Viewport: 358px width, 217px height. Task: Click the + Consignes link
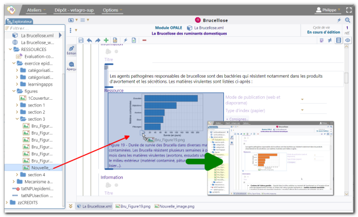click(x=237, y=119)
